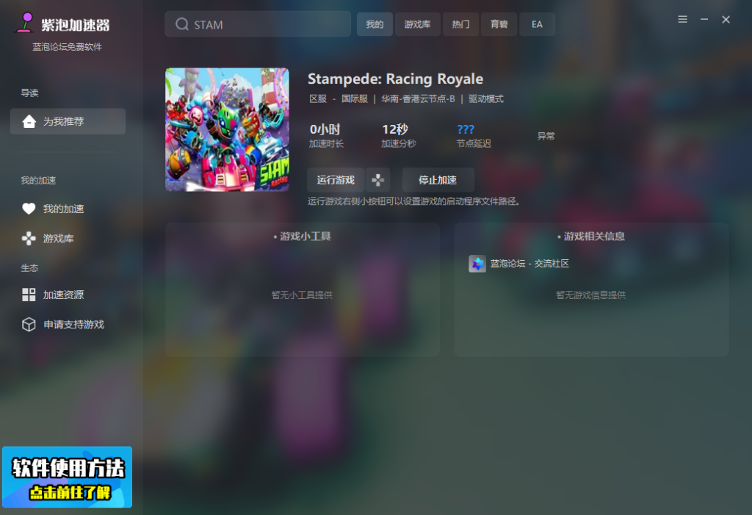Open the 蓝泡论坛 - 交流社区 link
752x515 pixels.
tap(529, 264)
